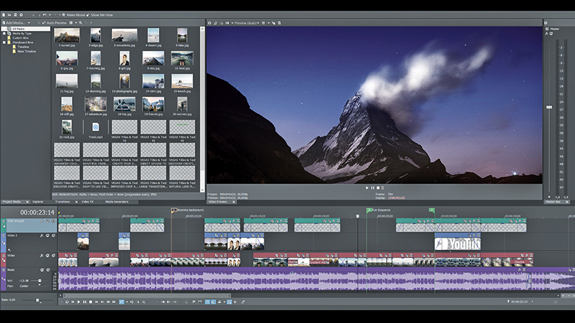Image resolution: width=575 pixels, height=323 pixels.
Task: Open the Preview (Auto) quality dropdown
Action: (x=245, y=23)
